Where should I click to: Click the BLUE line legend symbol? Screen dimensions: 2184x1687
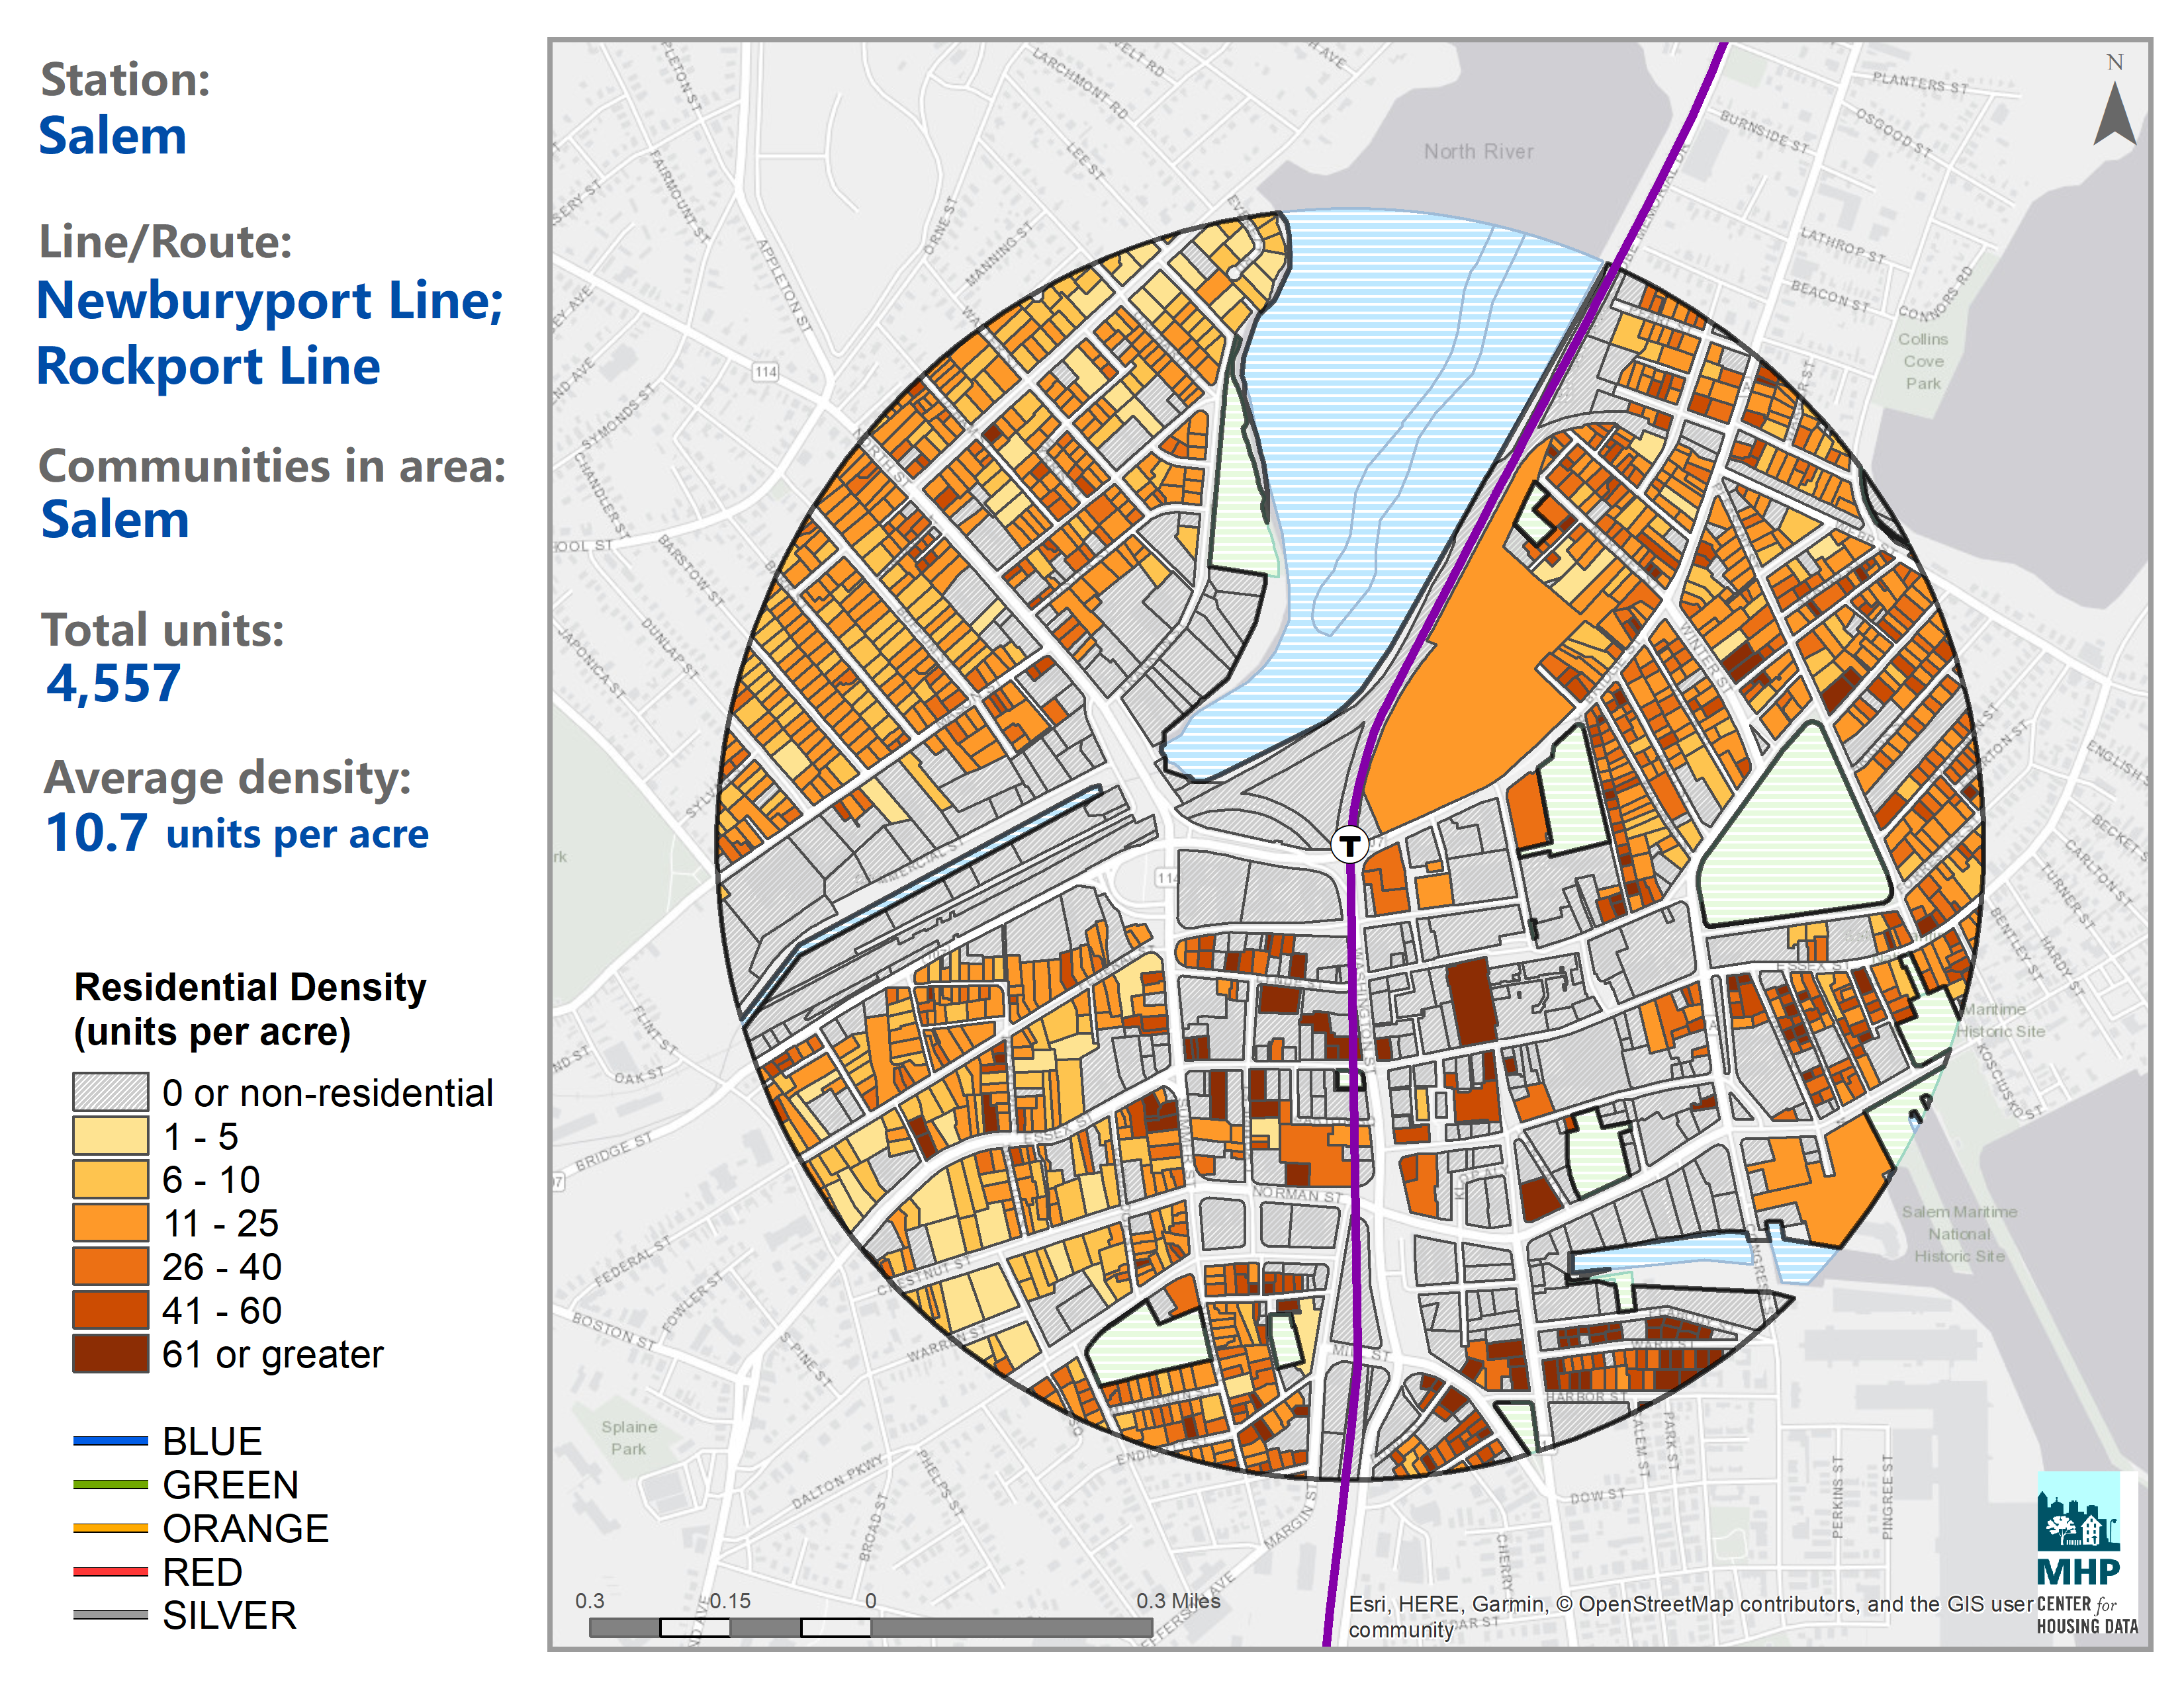pyautogui.click(x=110, y=1441)
